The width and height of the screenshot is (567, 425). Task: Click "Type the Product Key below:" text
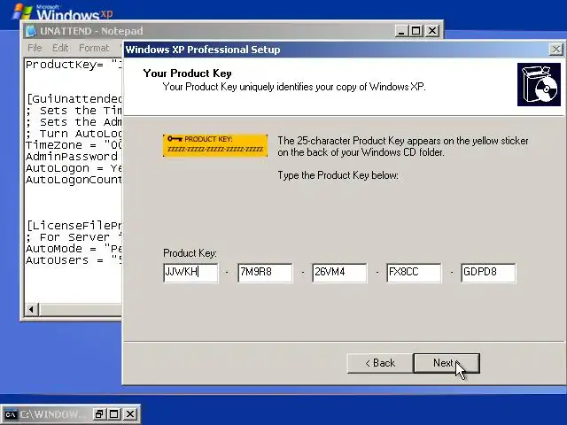[x=338, y=175]
